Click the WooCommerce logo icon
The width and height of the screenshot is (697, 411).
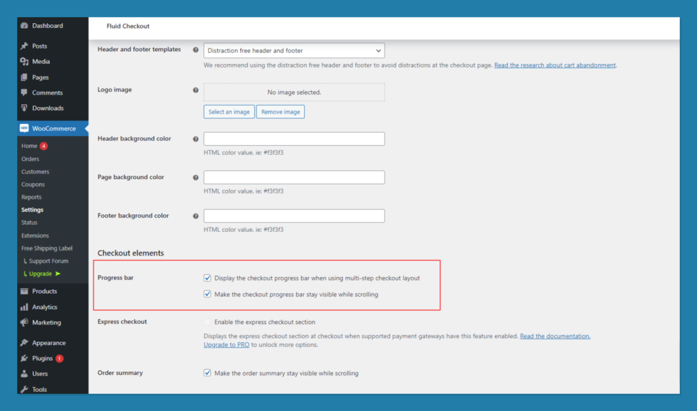(x=25, y=129)
